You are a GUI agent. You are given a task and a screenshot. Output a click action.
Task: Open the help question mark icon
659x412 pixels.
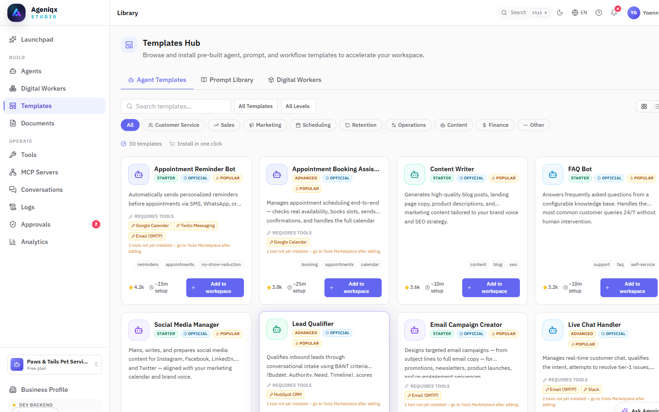[x=599, y=13]
